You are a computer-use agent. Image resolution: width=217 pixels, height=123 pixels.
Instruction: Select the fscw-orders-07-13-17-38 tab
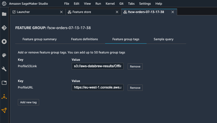point(149,12)
